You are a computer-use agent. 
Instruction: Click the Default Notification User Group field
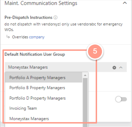pos(66,67)
